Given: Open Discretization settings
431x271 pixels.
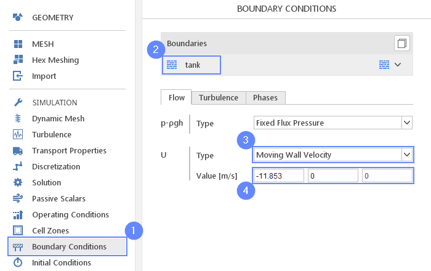Looking at the screenshot, I should tap(56, 166).
